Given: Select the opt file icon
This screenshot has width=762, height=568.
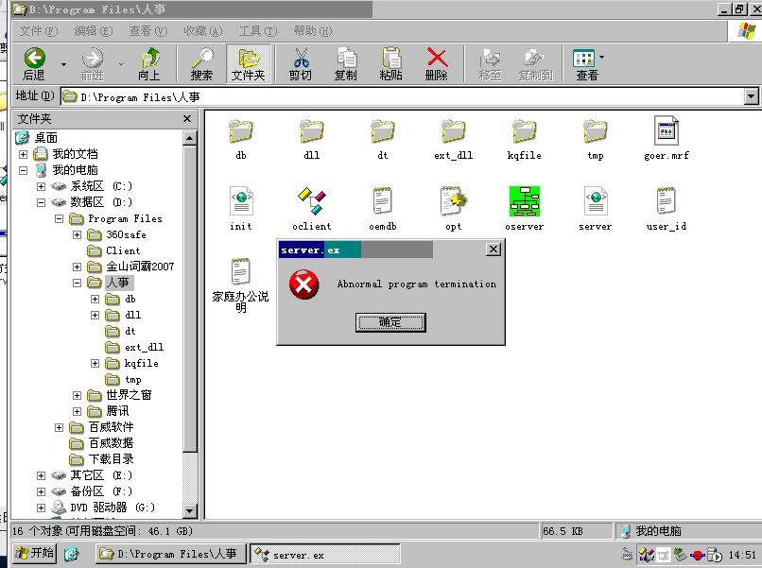Looking at the screenshot, I should pyautogui.click(x=453, y=201).
